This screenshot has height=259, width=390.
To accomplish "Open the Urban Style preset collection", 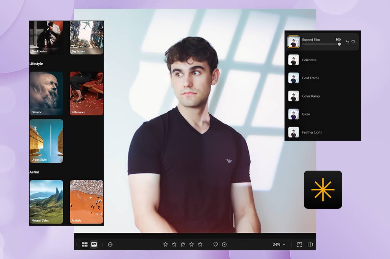I will [x=46, y=141].
